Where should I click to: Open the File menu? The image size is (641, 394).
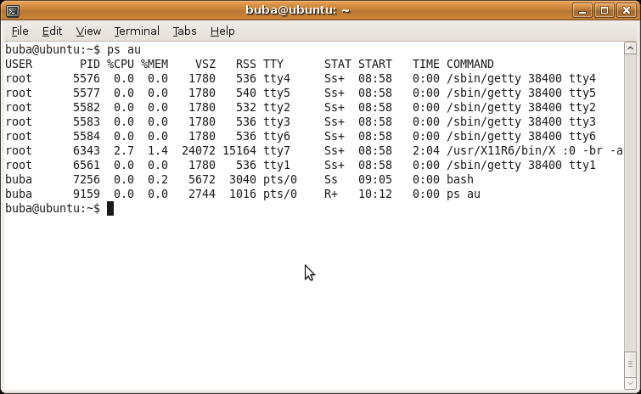point(20,31)
